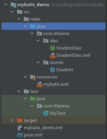Viewport: 107px width, 139px height.
Task: Select the StudentDao.xml file
Action: coord(73,55)
